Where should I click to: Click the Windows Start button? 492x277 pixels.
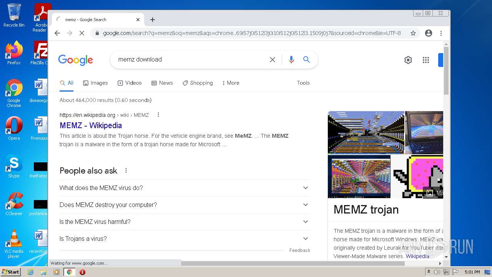point(10,272)
